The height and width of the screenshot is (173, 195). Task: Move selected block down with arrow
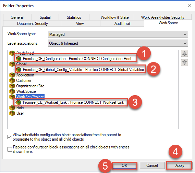click(184, 62)
